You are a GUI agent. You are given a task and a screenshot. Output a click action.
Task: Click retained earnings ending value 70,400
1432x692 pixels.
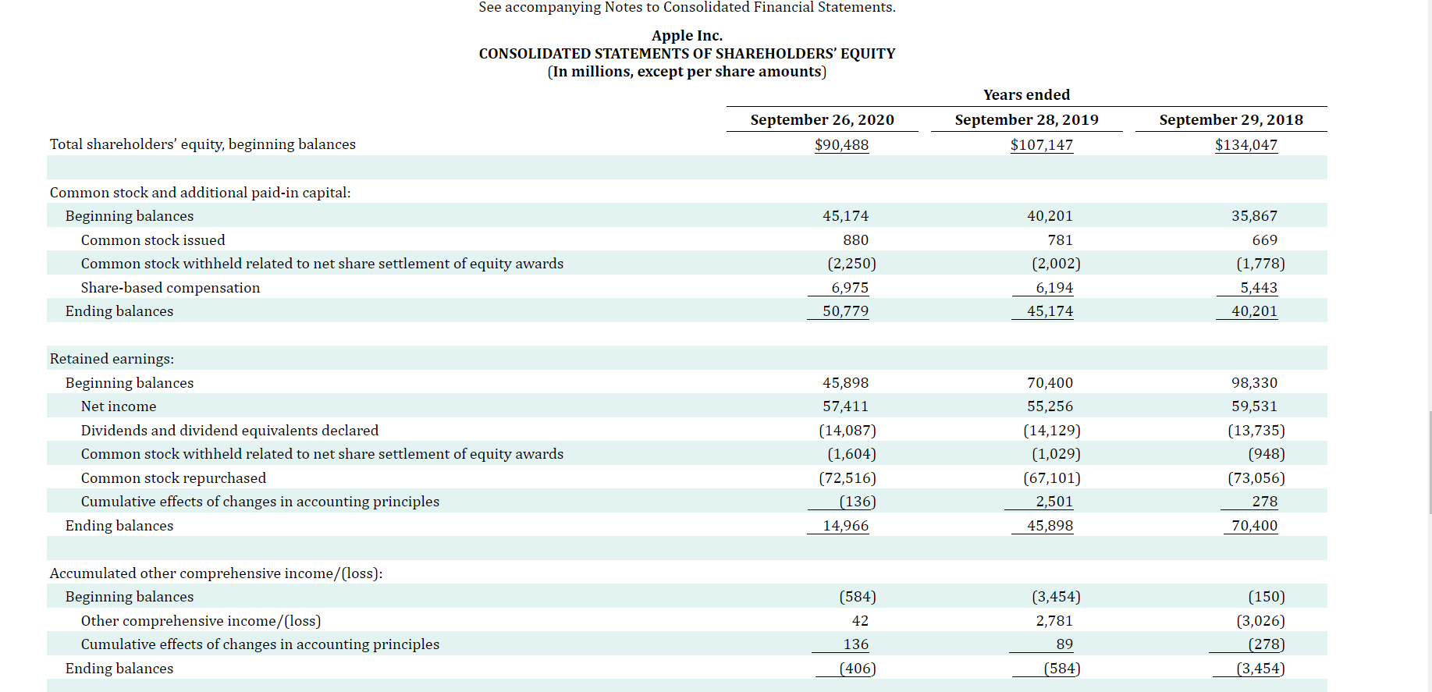(1254, 526)
